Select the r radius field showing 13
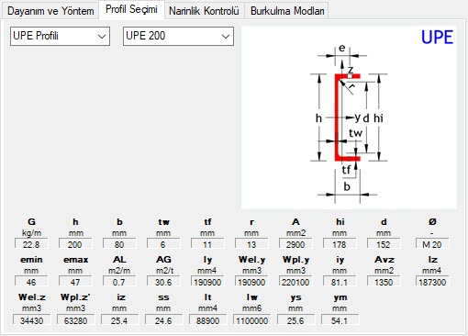Viewport: 468px width, 336px height. [251, 244]
